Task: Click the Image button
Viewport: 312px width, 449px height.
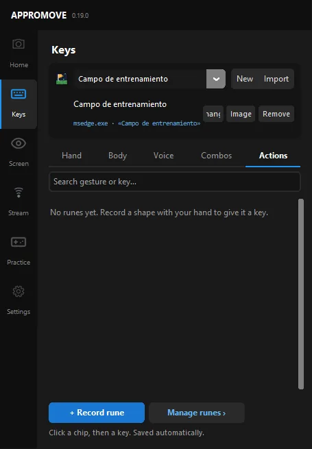Action: coord(241,114)
